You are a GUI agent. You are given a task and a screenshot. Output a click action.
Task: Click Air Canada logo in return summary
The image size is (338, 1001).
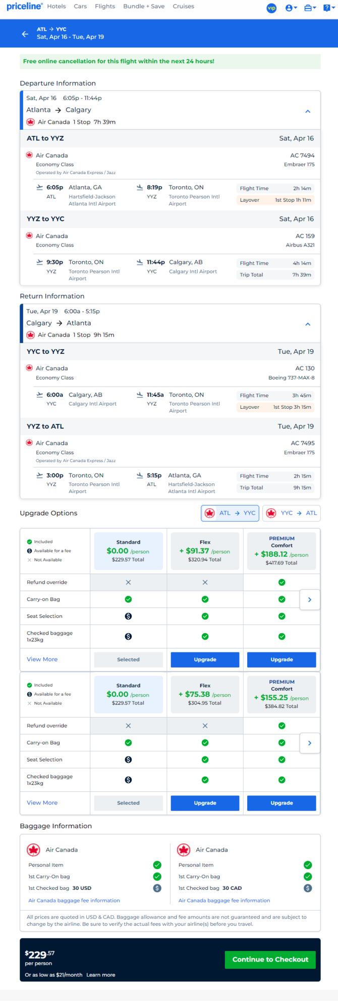[31, 335]
